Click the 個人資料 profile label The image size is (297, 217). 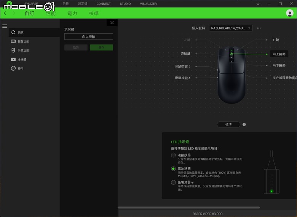click(198, 28)
